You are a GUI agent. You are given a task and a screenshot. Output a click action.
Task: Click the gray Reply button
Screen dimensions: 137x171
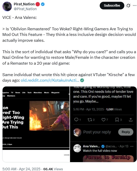[x=126, y=132]
